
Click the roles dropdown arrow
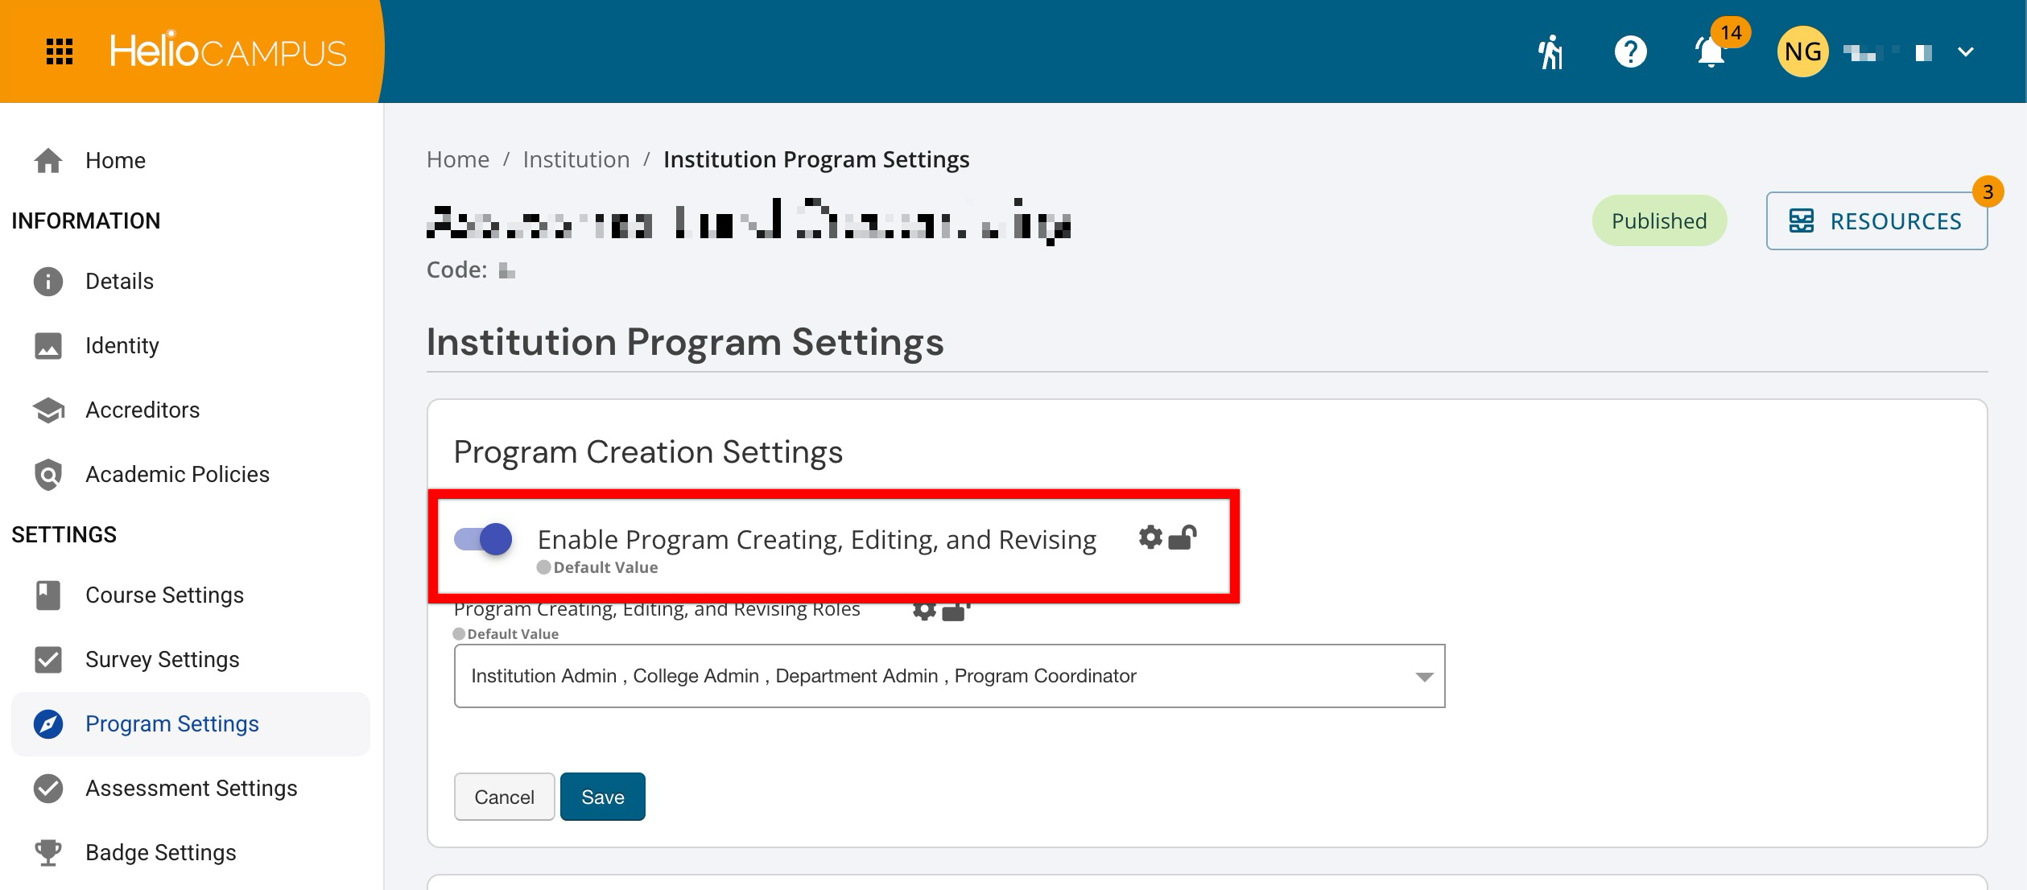tap(1424, 677)
